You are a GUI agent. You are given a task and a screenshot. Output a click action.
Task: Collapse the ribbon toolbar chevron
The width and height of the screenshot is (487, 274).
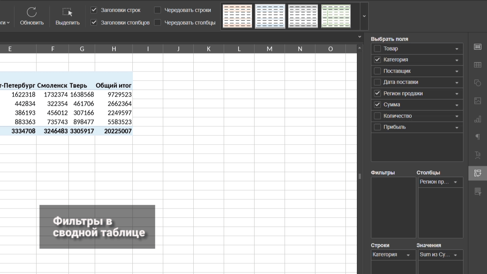tap(360, 37)
